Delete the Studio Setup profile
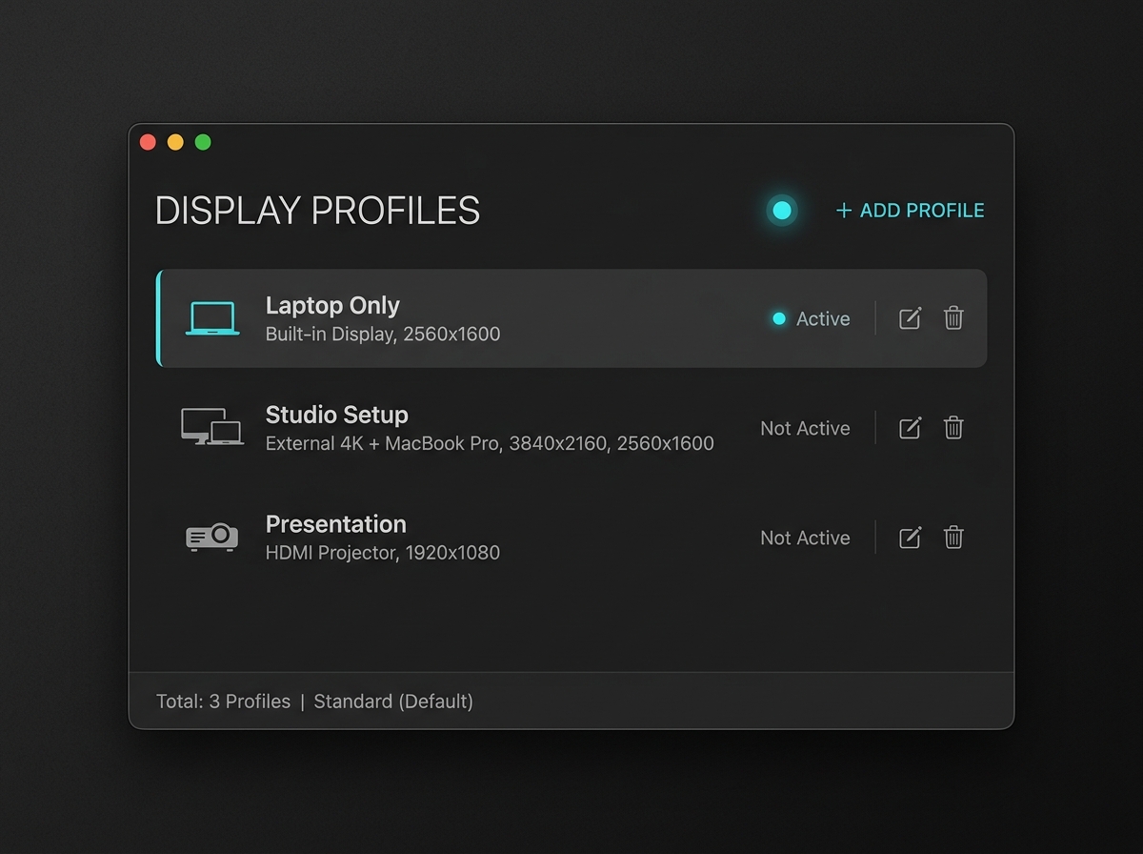1143x854 pixels. [953, 428]
